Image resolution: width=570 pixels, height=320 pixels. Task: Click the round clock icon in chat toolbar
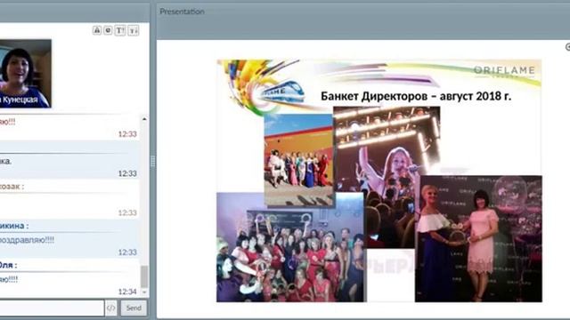[108, 30]
